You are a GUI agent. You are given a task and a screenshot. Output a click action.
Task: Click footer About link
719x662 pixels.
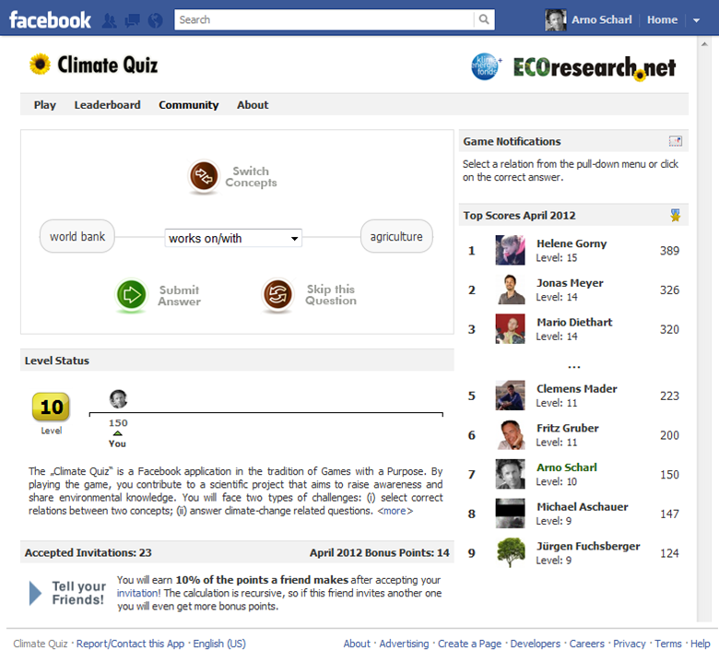(357, 644)
